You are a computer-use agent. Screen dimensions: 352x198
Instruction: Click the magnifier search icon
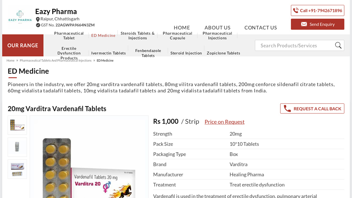(338, 45)
